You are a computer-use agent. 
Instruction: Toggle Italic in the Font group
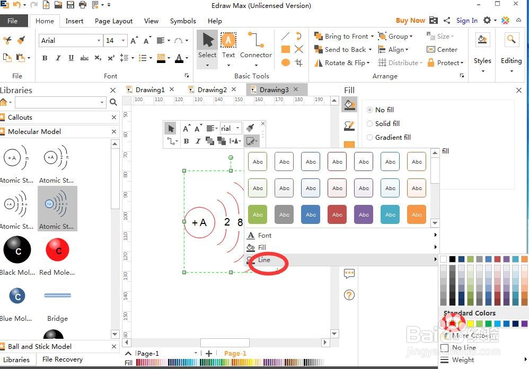point(58,58)
